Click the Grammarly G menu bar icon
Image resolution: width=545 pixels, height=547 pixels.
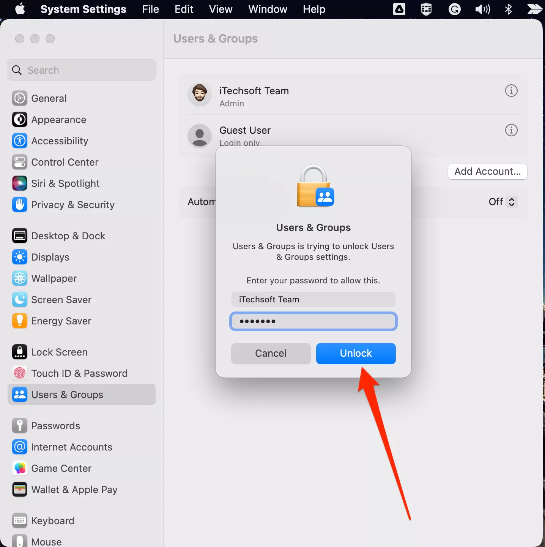454,9
